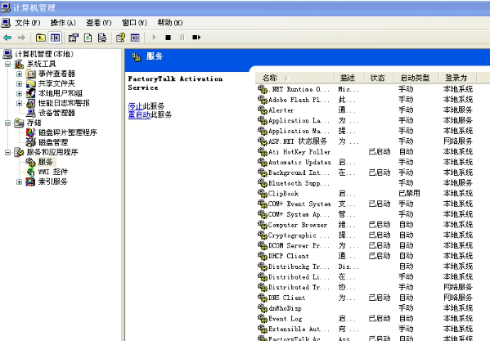Open the Properties toolbar icon

(x=73, y=38)
